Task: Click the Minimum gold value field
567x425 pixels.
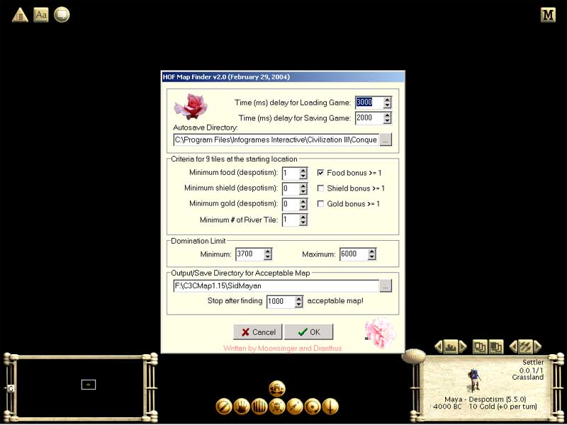Action: 291,204
